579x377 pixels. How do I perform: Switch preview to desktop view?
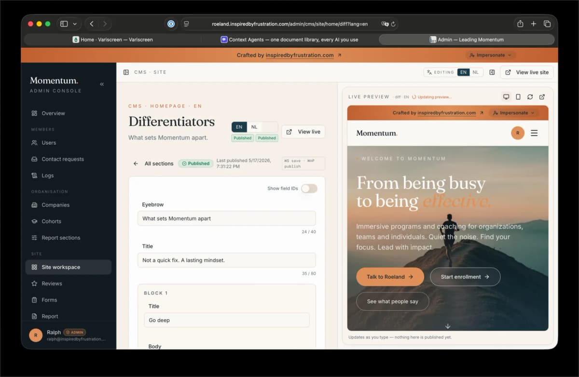point(506,97)
